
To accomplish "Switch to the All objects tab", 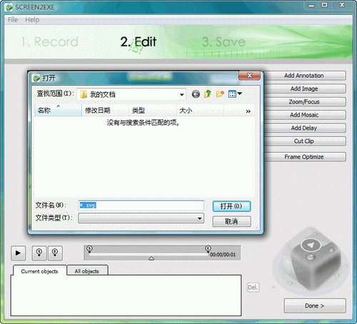I will click(x=87, y=271).
